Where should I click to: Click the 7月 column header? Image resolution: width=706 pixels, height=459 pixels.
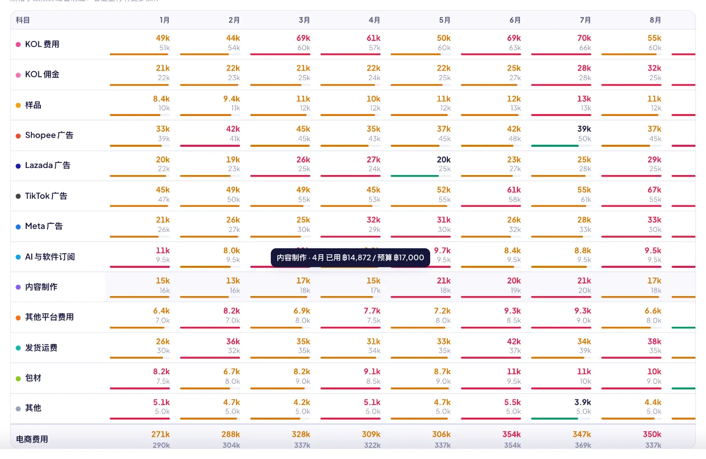tap(585, 20)
